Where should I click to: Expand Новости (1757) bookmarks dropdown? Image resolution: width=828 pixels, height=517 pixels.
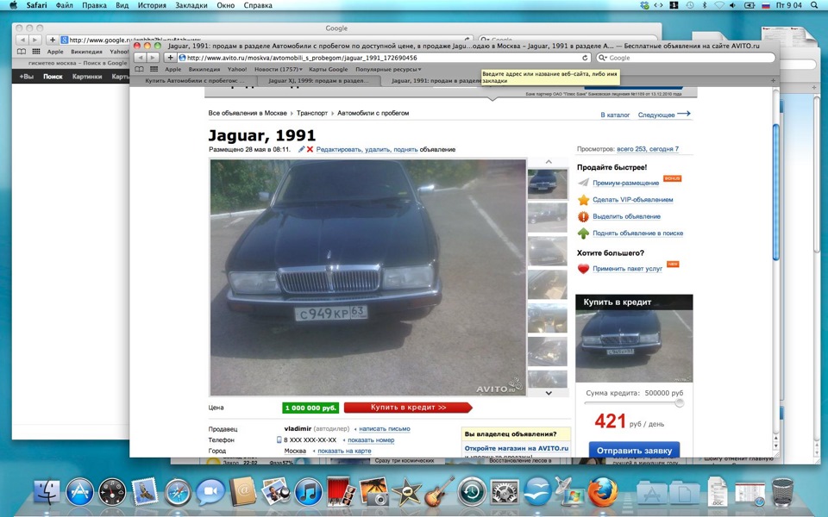pyautogui.click(x=279, y=69)
